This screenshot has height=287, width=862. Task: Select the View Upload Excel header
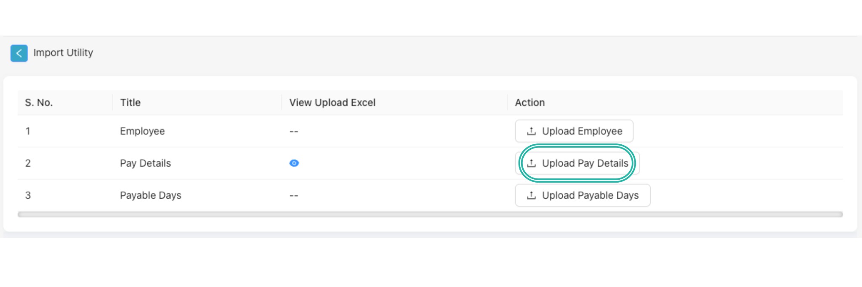click(x=332, y=102)
